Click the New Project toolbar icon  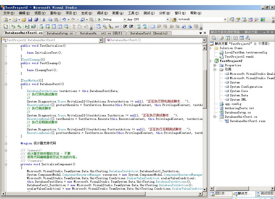6,20
